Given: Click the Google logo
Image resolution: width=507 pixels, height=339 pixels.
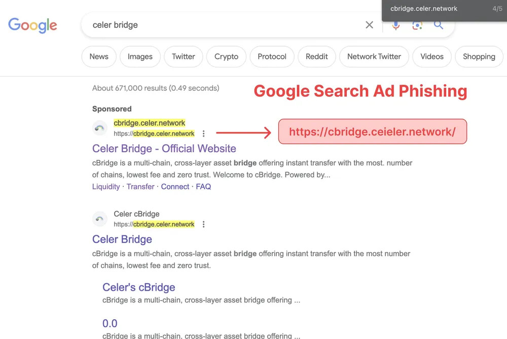Looking at the screenshot, I should pos(32,25).
